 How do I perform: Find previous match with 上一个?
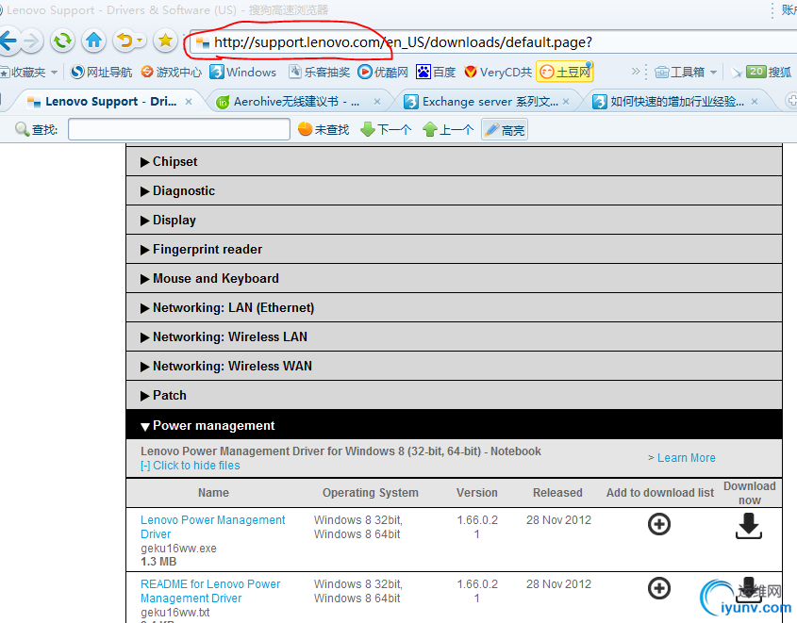pyautogui.click(x=448, y=129)
